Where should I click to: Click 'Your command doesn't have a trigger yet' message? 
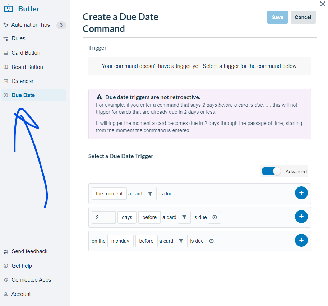199,66
